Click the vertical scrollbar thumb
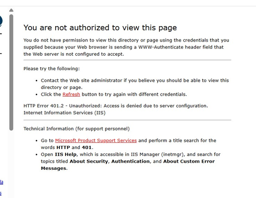Image resolution: width=256 pixels, height=198 pixels. coord(11,73)
